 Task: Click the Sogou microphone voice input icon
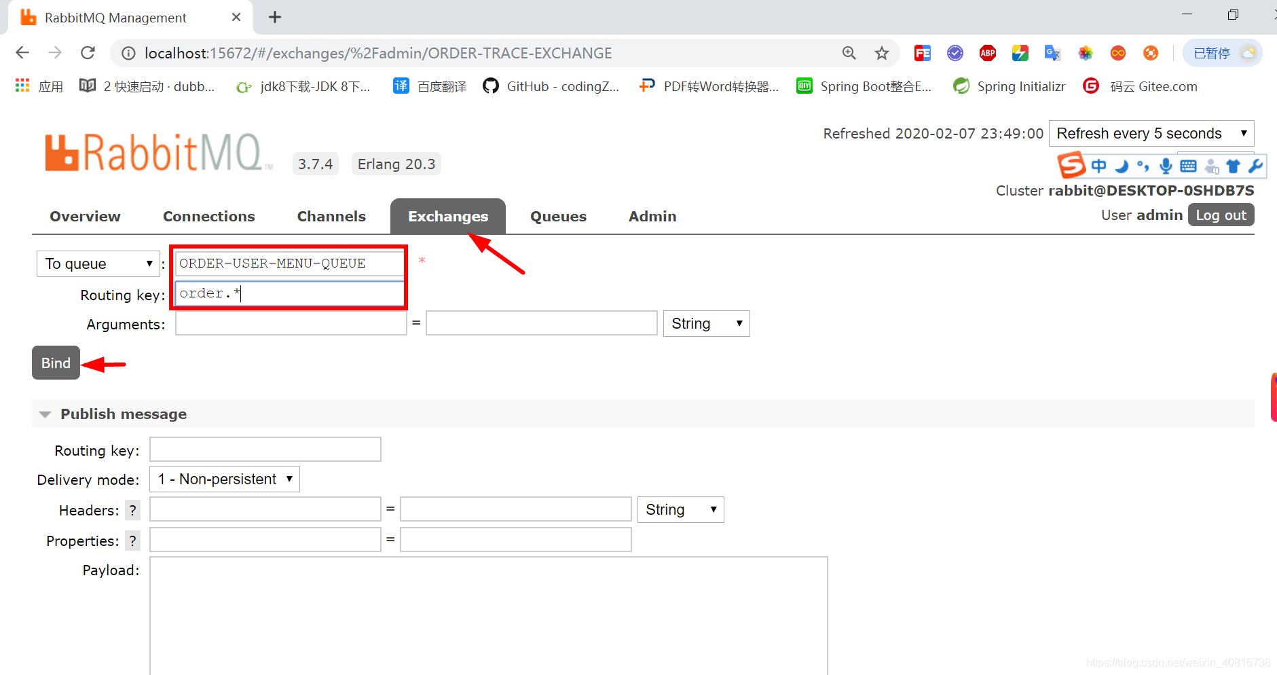(x=1166, y=166)
